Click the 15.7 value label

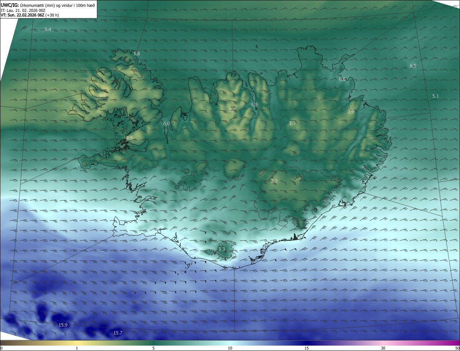click(118, 333)
